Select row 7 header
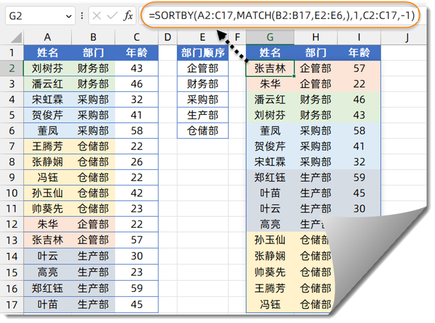435x323 pixels. click(x=12, y=146)
